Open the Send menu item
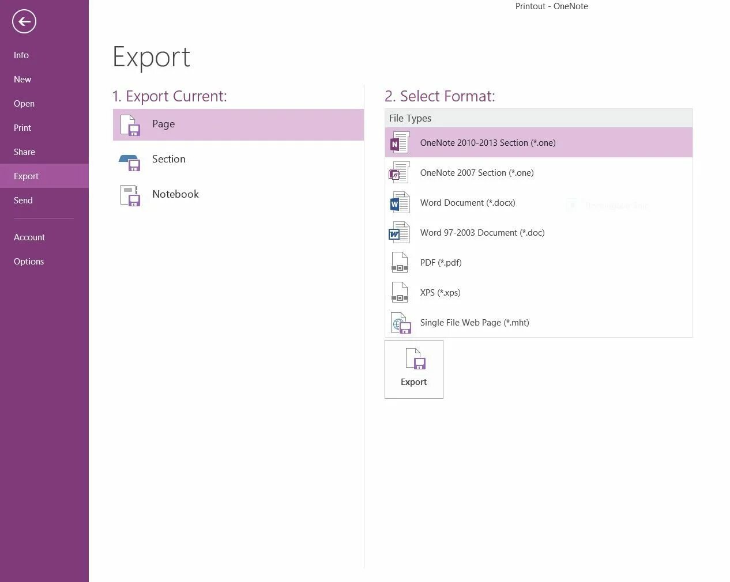730x582 pixels. [44, 201]
